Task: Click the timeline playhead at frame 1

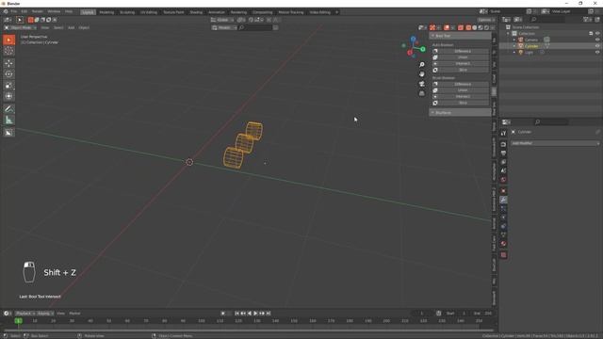Action: coord(18,320)
